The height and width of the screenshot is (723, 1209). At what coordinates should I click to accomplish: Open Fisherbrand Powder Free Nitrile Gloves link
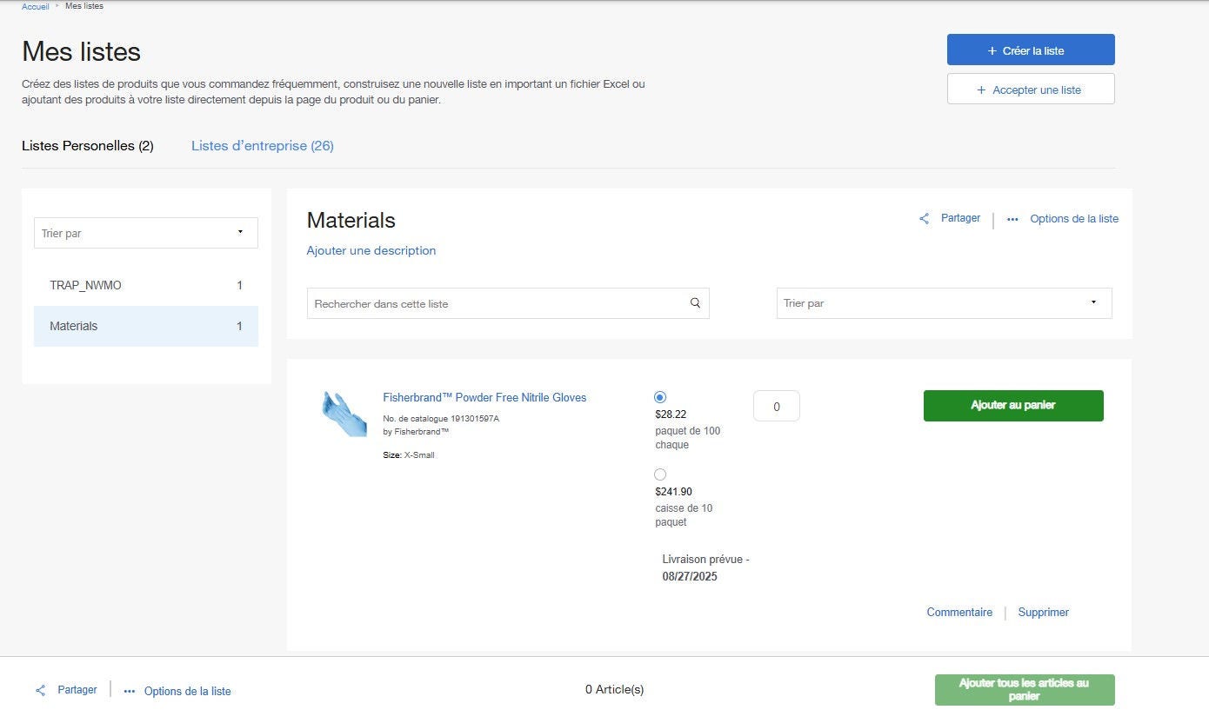(x=484, y=397)
